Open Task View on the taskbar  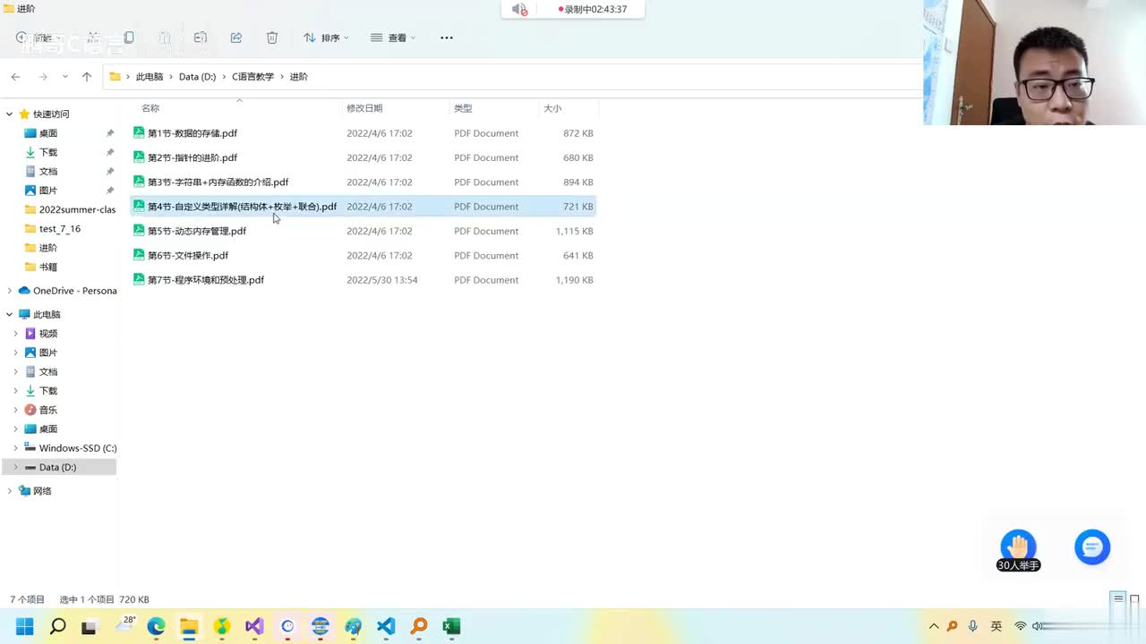pyautogui.click(x=89, y=627)
